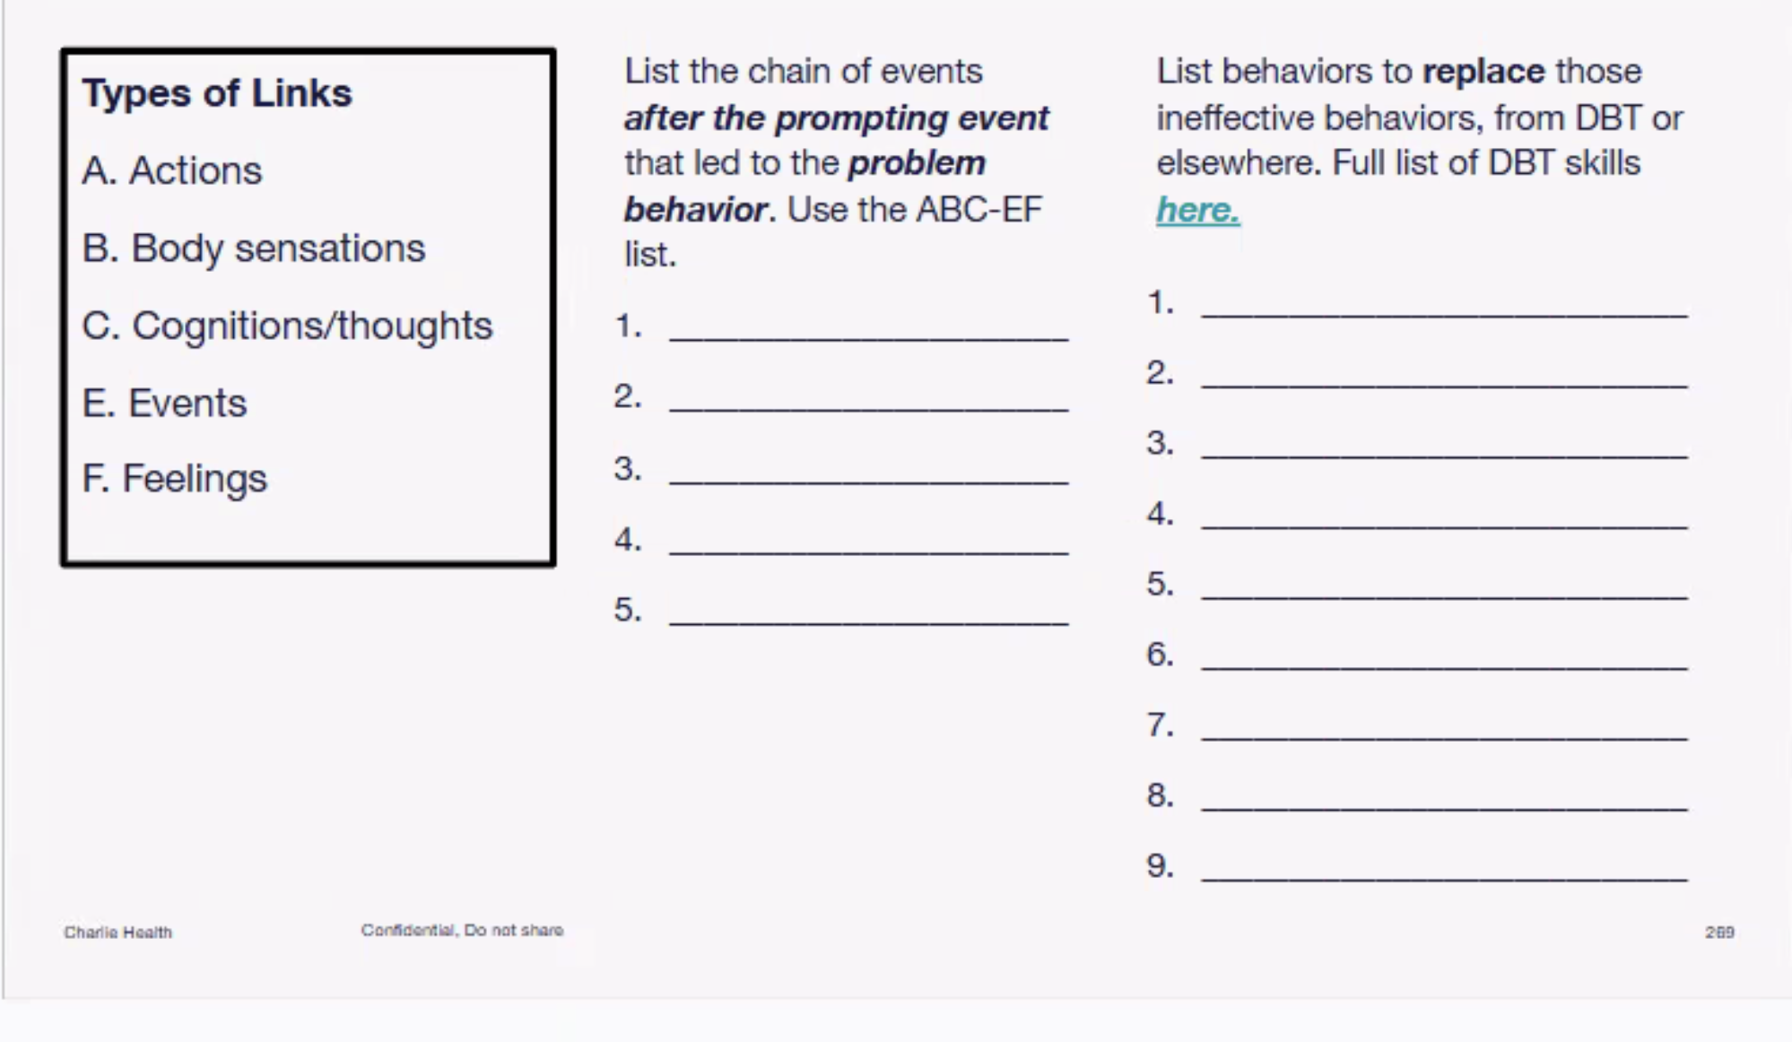
Task: Click blank line 8 under replacement behaviors
Action: click(x=1444, y=799)
